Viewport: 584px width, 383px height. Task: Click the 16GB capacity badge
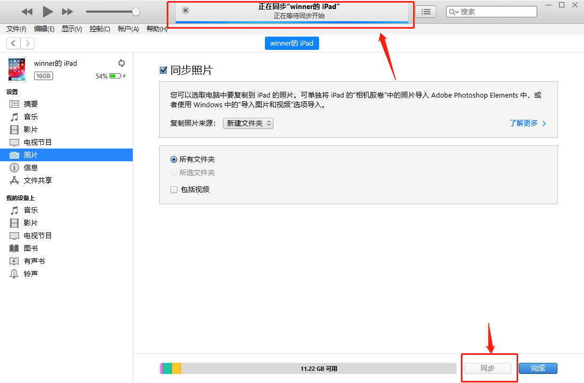[44, 76]
